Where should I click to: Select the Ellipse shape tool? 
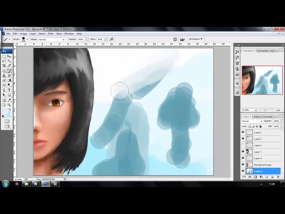click(9, 95)
